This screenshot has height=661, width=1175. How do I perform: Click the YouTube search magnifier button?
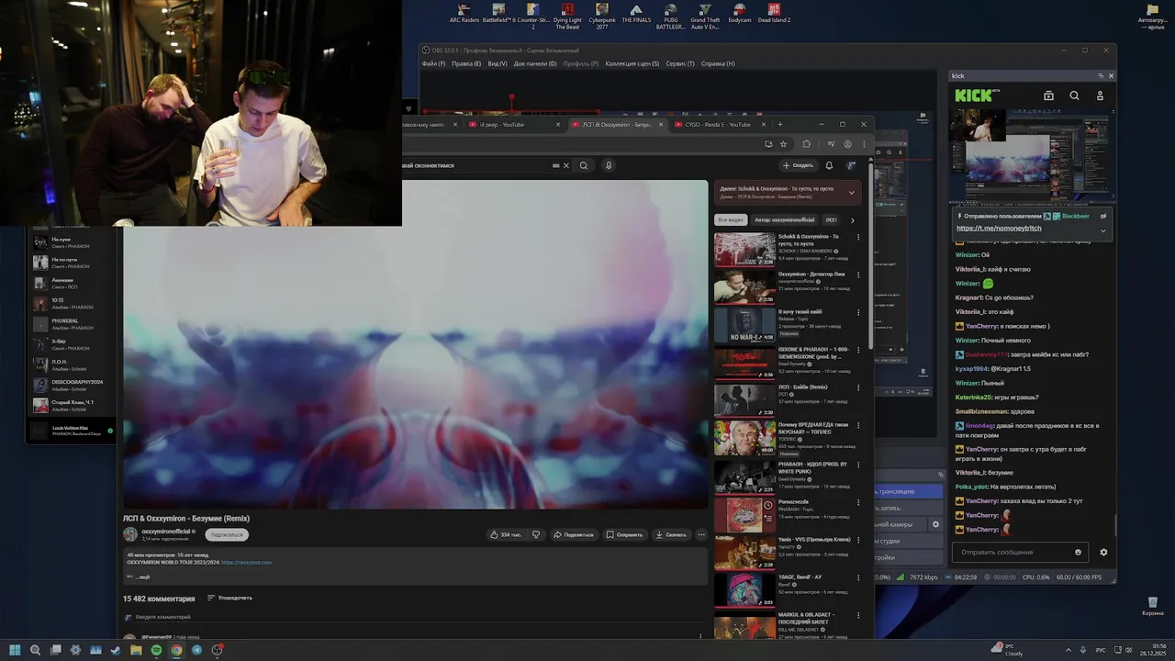tap(583, 166)
